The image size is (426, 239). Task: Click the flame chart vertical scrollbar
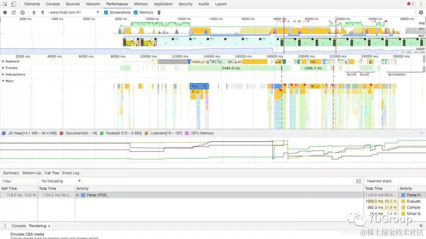coord(424,59)
